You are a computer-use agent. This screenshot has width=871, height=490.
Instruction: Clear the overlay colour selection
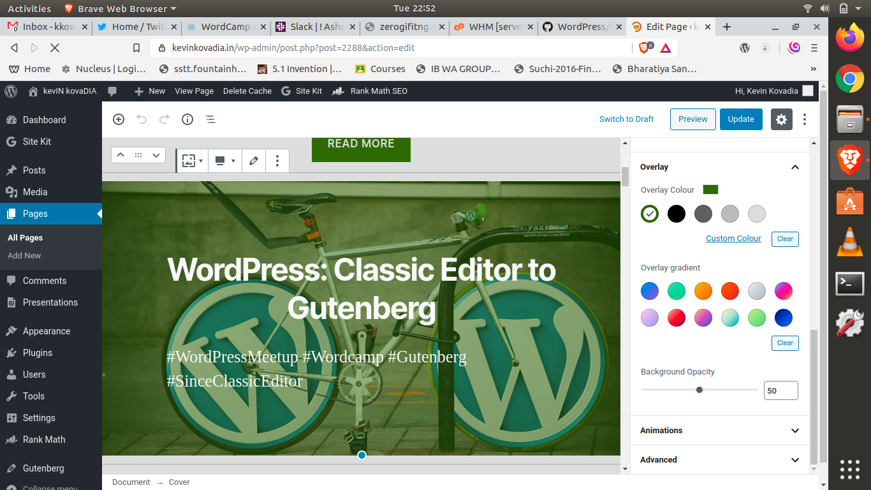785,239
